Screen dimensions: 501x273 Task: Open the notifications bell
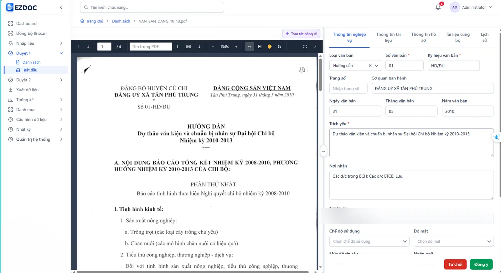[438, 7]
